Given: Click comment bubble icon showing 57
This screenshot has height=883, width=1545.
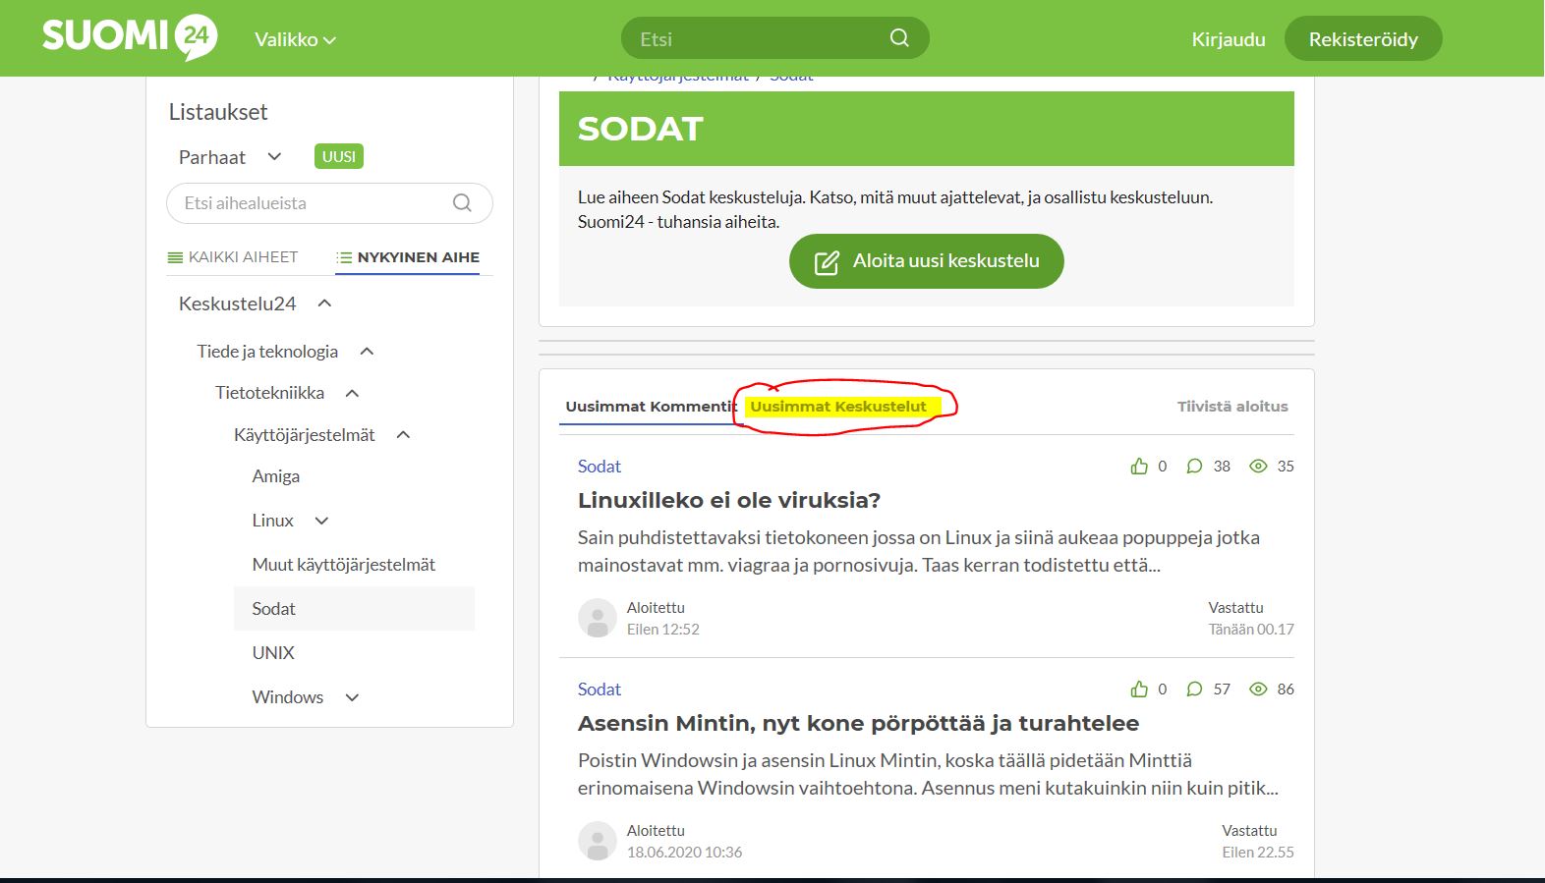Looking at the screenshot, I should [1194, 690].
